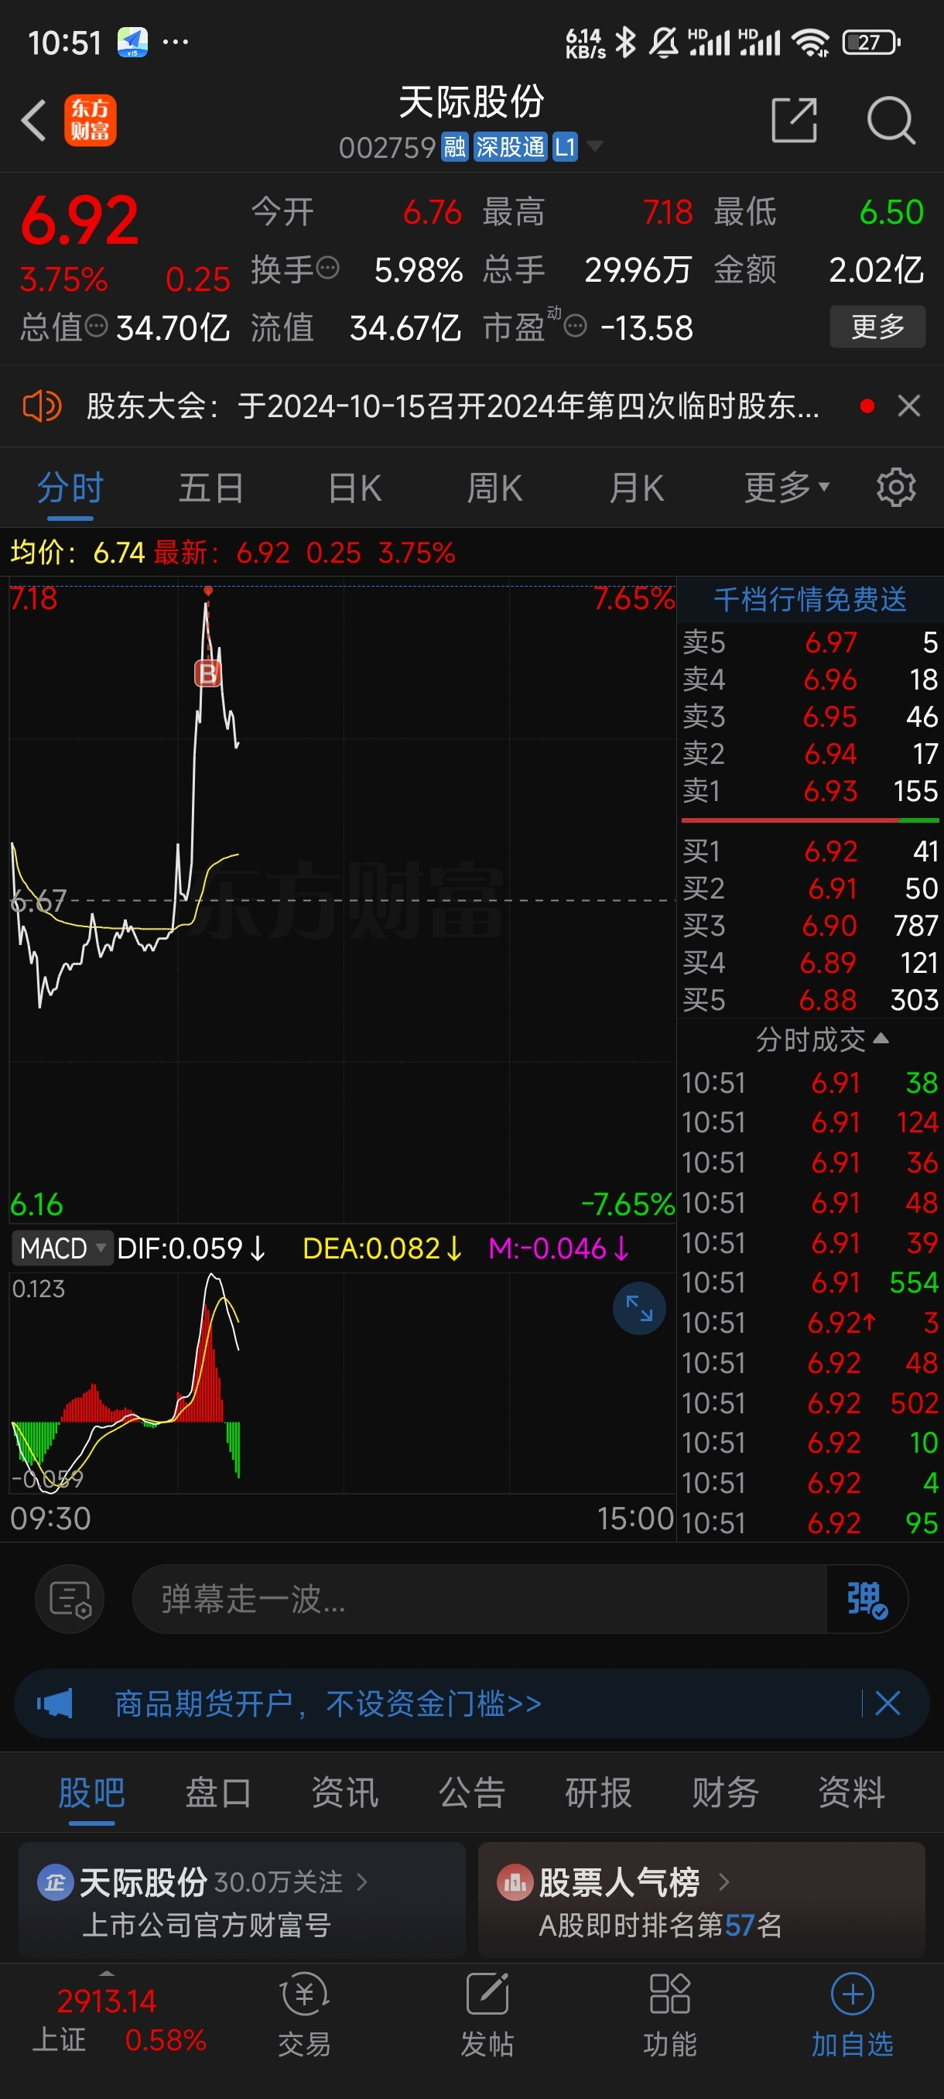The image size is (944, 2099).
Task: Switch to the 公告 tab
Action: pos(471,1792)
